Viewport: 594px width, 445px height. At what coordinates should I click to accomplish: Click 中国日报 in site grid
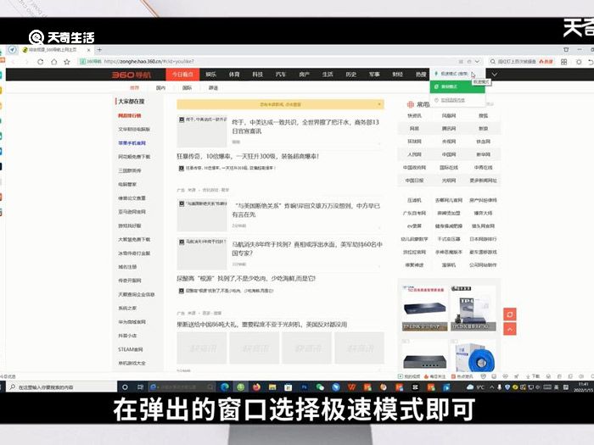pos(414,181)
